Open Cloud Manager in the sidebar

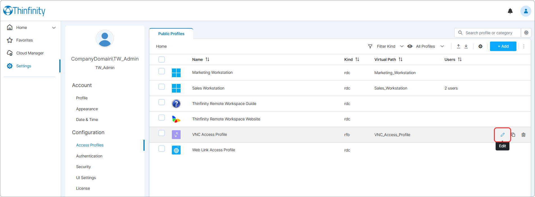[x=30, y=53]
